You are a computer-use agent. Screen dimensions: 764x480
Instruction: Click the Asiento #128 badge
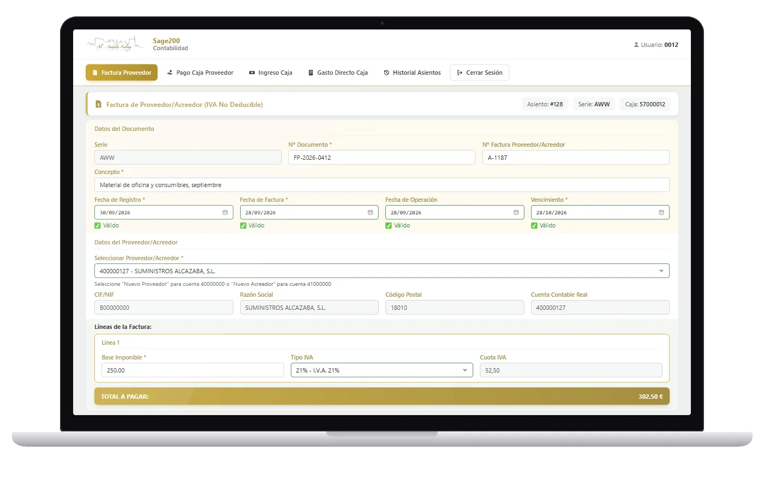tap(545, 104)
